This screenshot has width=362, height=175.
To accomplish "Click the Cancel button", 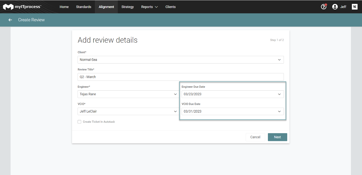I will pos(255,137).
